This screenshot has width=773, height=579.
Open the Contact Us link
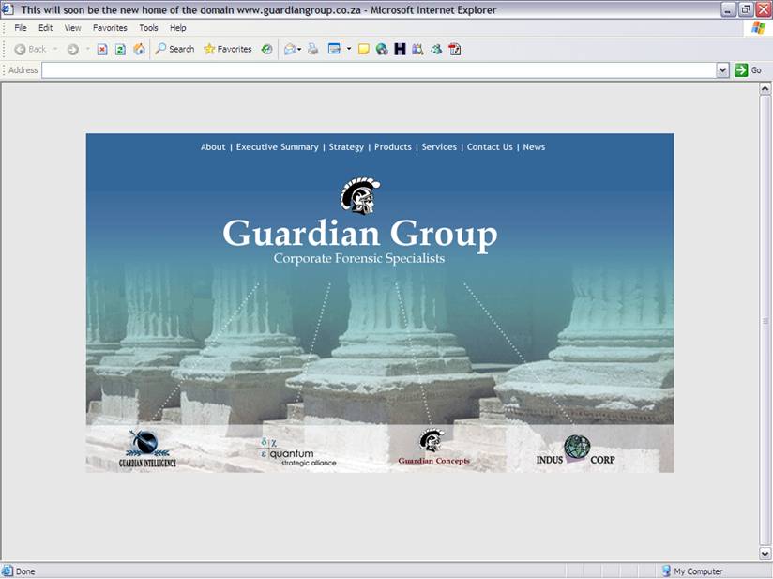click(490, 147)
